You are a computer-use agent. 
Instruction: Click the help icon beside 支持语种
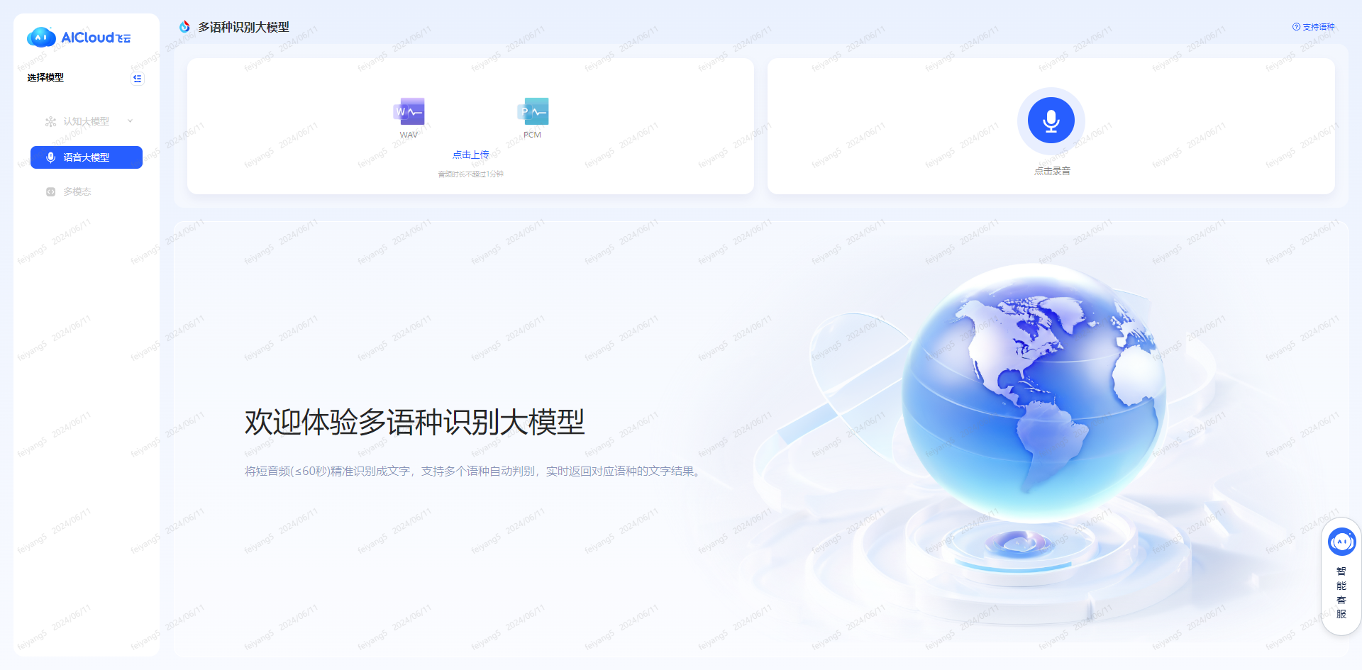[1296, 27]
